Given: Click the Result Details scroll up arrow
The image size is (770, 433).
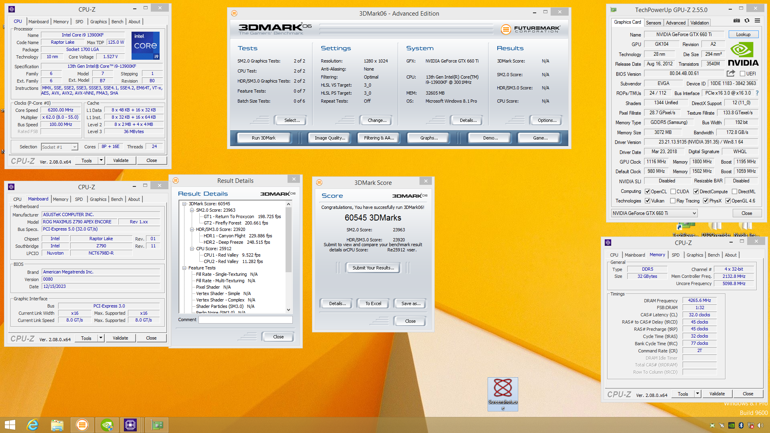Looking at the screenshot, I should click(288, 204).
